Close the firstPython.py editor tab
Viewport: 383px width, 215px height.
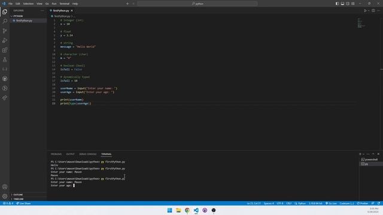click(72, 11)
